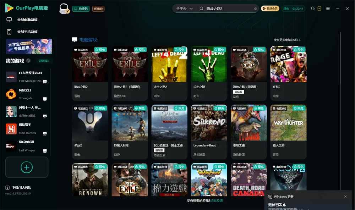
Task: Open the 狂怒2 Rage game card
Action: pos(288,73)
